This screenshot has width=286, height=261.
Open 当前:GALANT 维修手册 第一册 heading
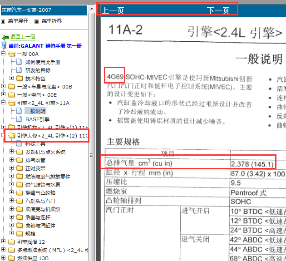[x=45, y=46]
